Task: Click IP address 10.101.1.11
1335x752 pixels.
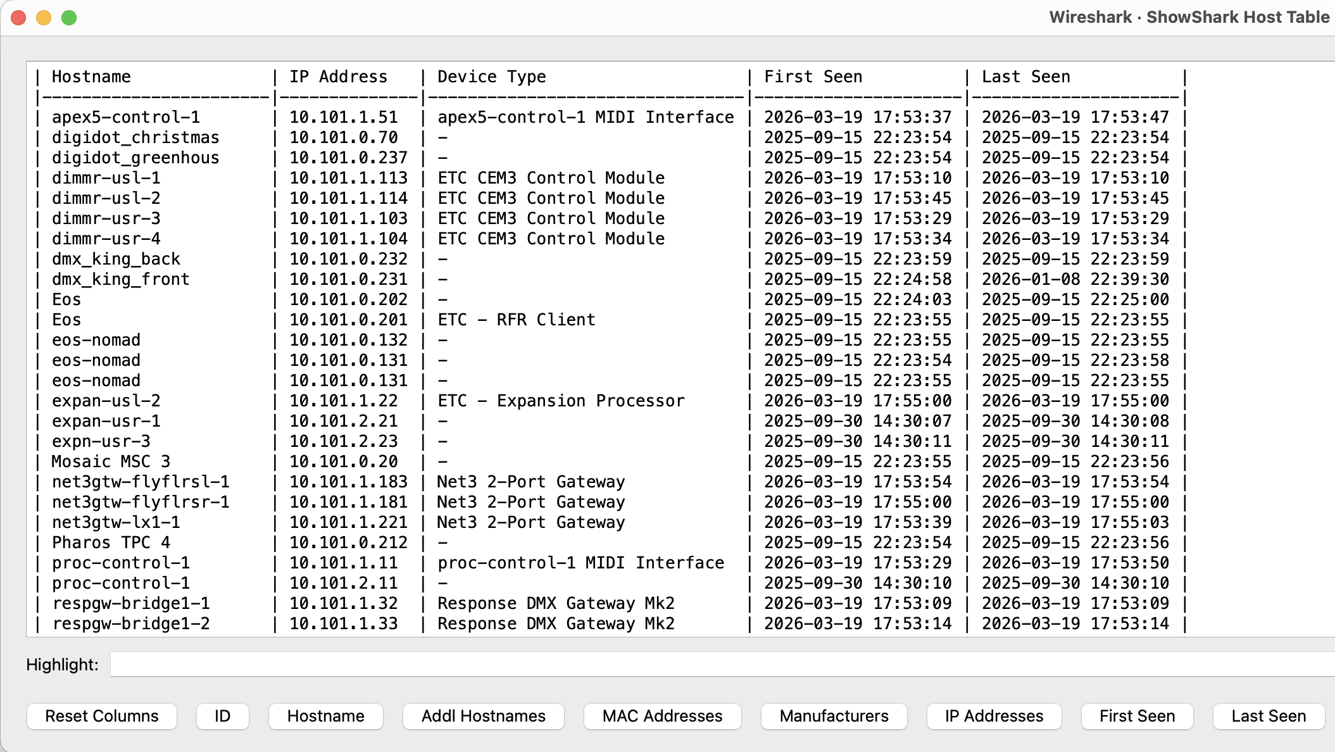Action: tap(344, 563)
